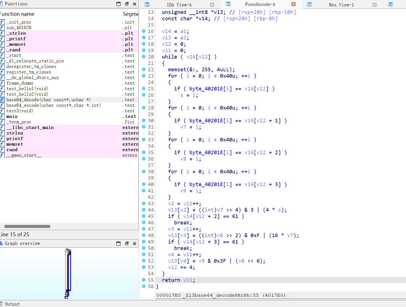
Task: Undock the Functions panel via float button
Action: 127,4
